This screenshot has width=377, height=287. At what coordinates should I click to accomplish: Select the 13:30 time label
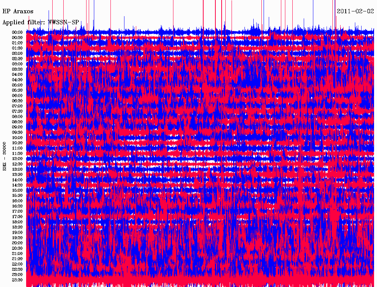click(17, 174)
